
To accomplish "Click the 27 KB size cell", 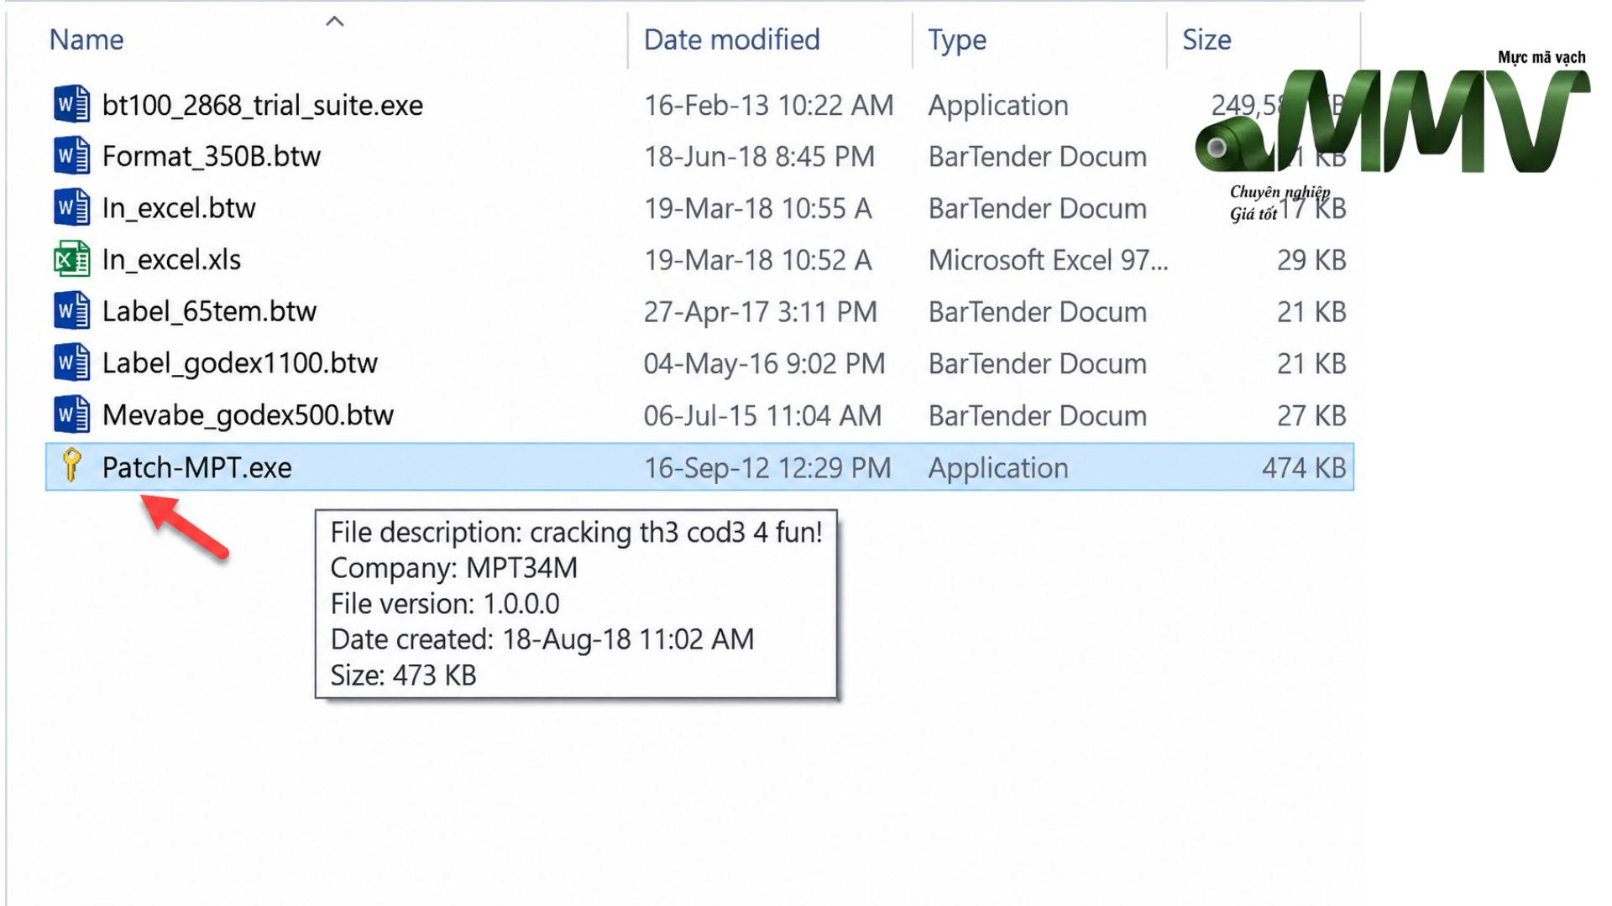I will click(x=1311, y=416).
